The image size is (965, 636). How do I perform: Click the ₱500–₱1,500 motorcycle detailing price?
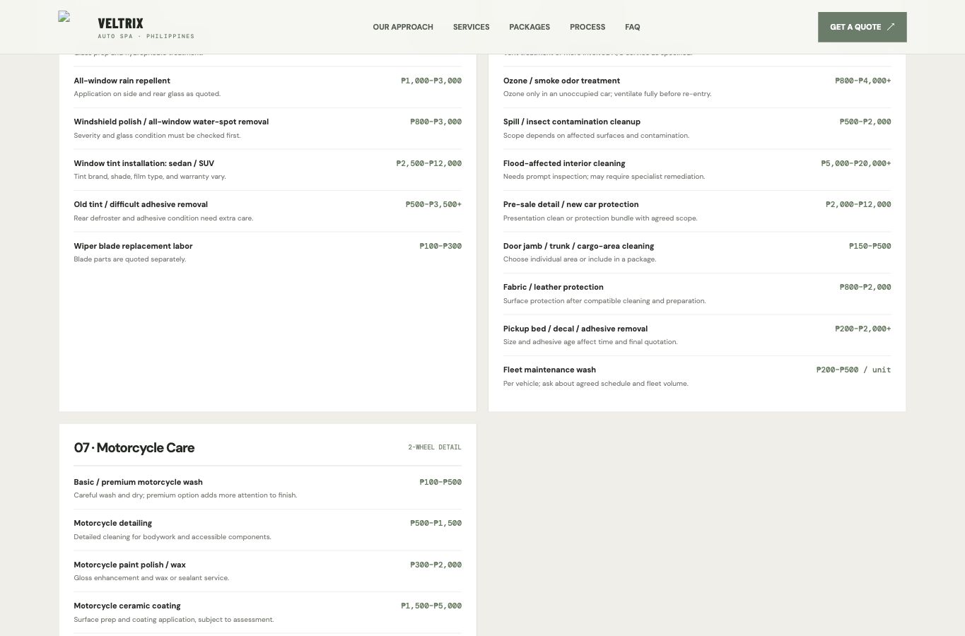pyautogui.click(x=435, y=523)
